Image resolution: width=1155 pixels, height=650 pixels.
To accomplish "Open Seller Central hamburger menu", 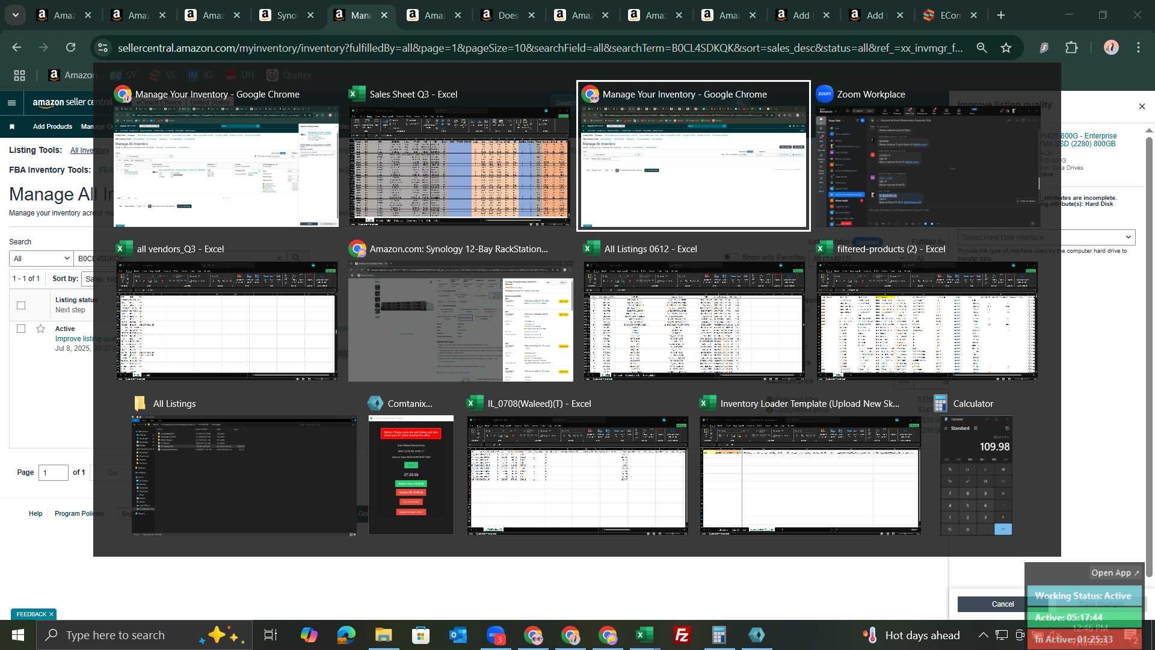I will (11, 102).
